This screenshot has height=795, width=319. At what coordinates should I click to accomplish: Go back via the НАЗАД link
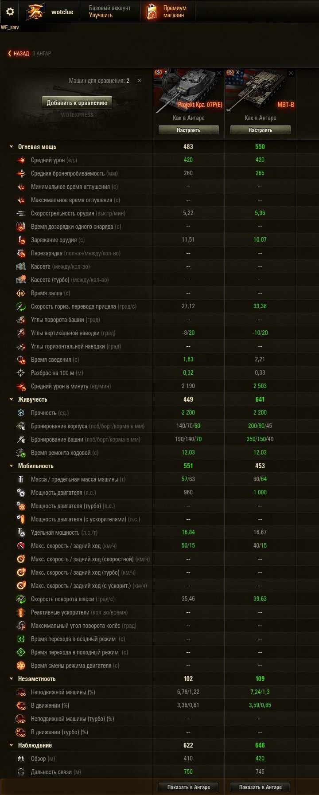(18, 53)
